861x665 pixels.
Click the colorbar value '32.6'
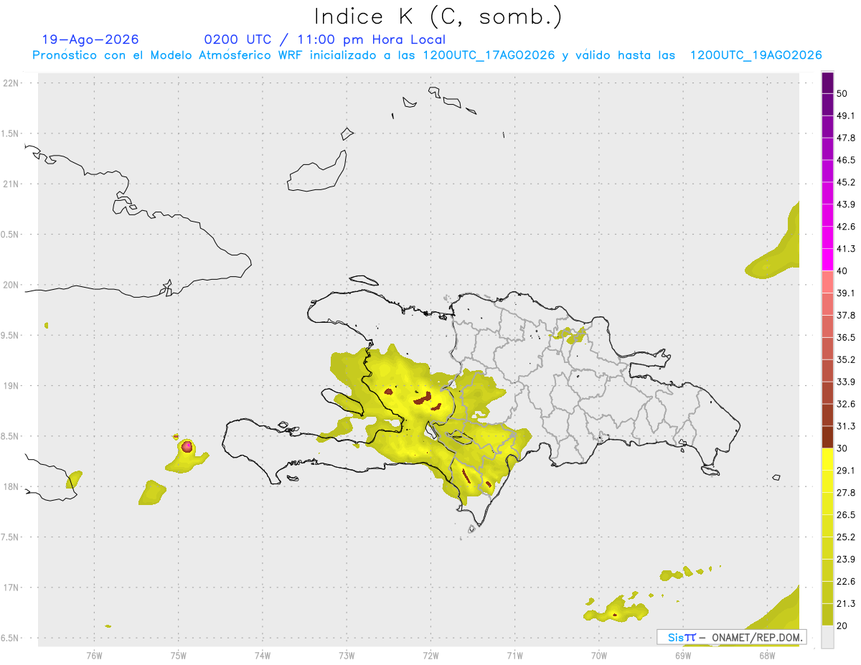(x=846, y=404)
